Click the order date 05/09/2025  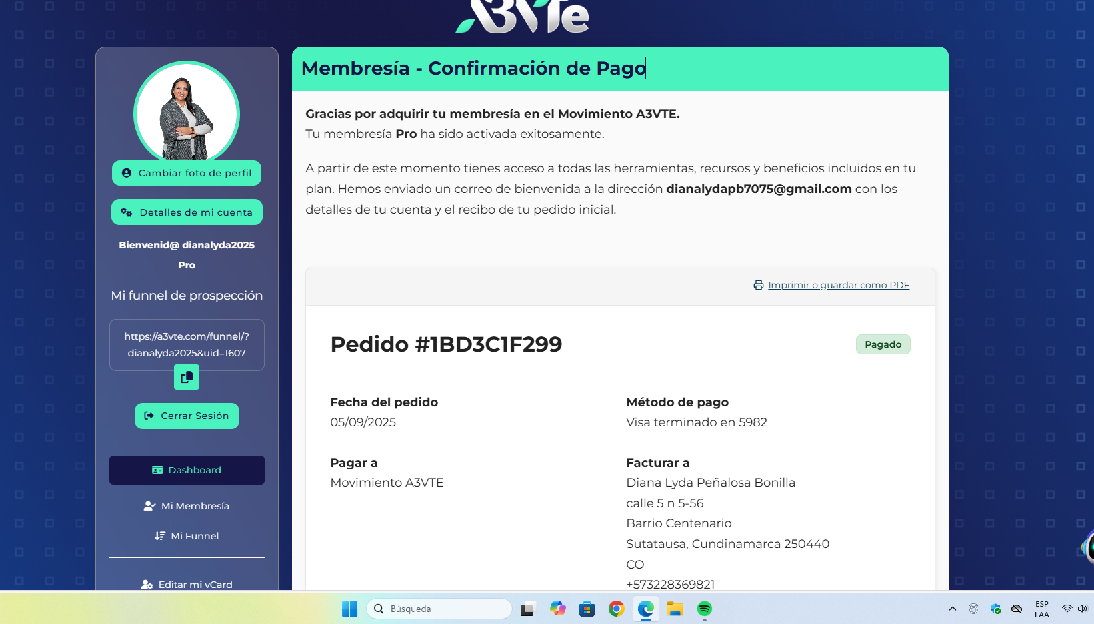363,422
